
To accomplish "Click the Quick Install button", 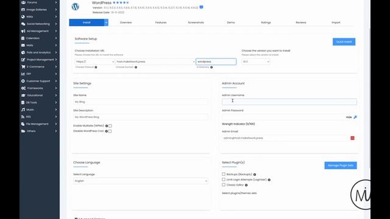I will click(344, 42).
